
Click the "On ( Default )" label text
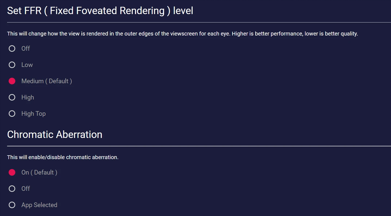39,173
